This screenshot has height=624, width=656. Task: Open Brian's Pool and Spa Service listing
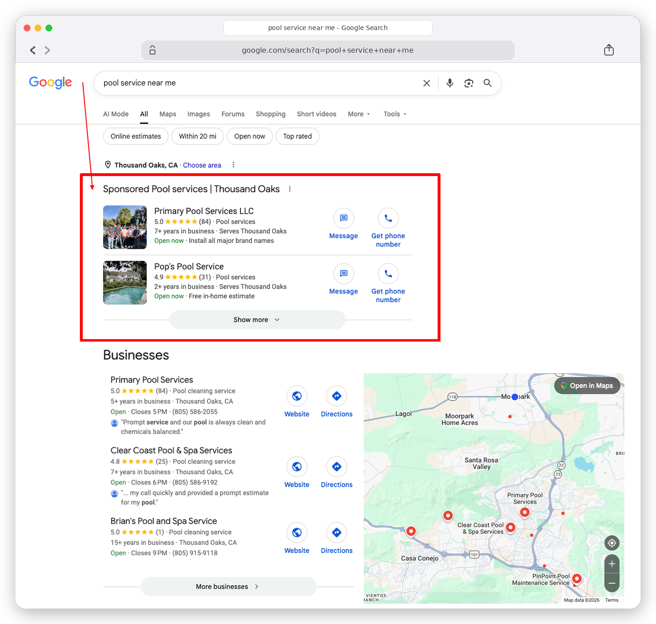(164, 521)
